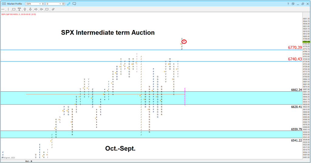Click the red circled marker on chart

184,42
